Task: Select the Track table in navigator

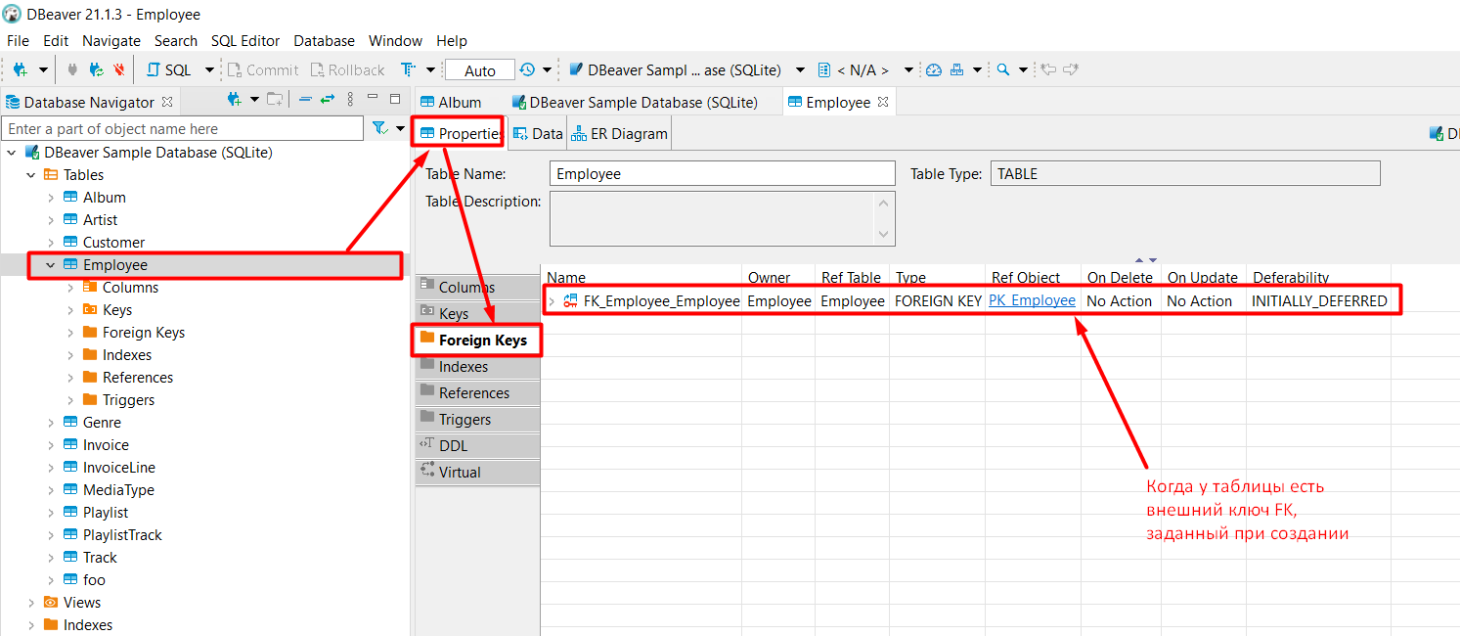Action: coord(100,558)
